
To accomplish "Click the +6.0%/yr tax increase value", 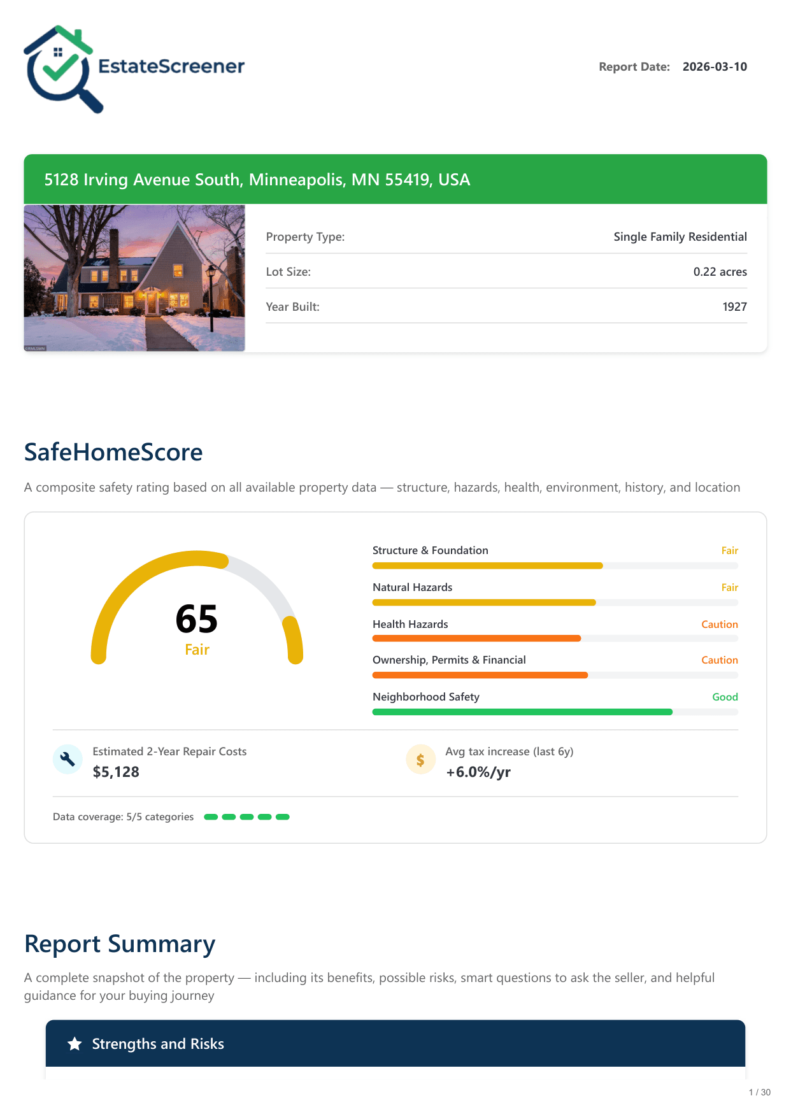I will 478,772.
